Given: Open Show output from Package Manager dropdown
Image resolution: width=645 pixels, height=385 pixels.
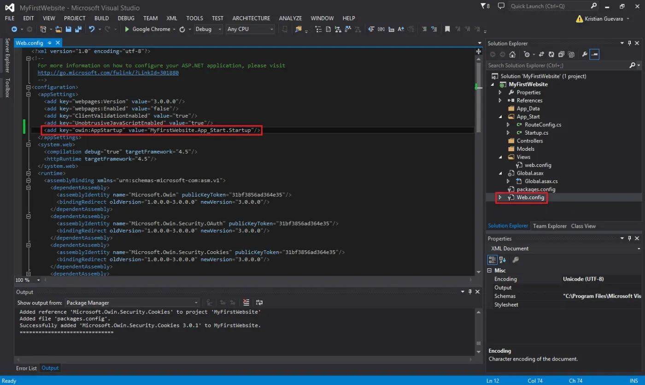Looking at the screenshot, I should pos(132,303).
